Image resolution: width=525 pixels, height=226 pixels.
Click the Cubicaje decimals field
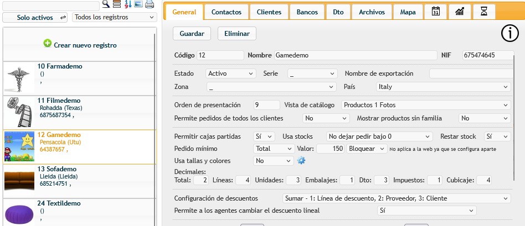point(484,180)
